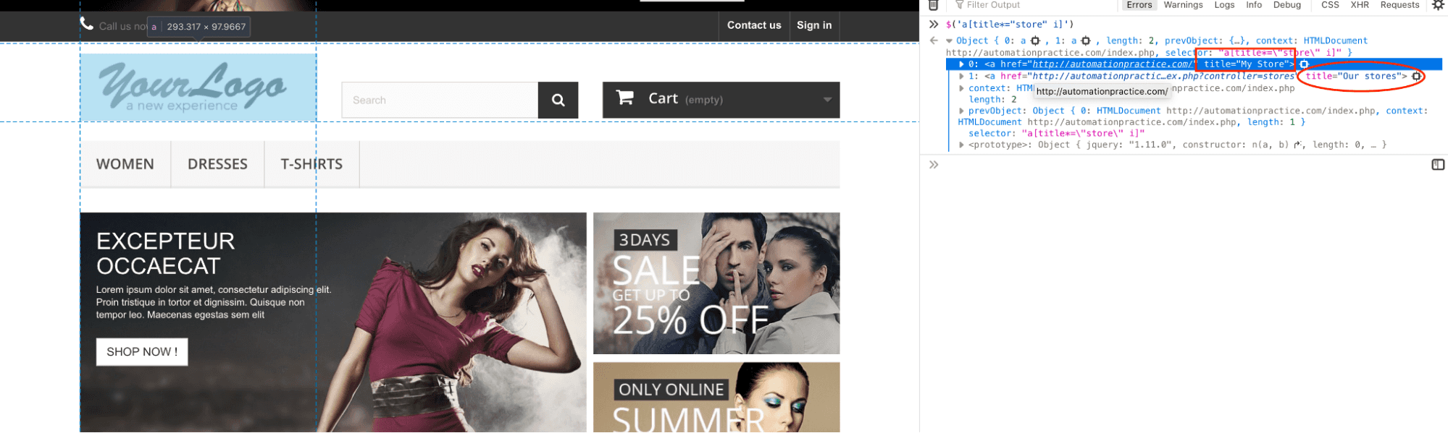Click the Contact us link
Screen dimensions: 1448x433
(x=754, y=25)
